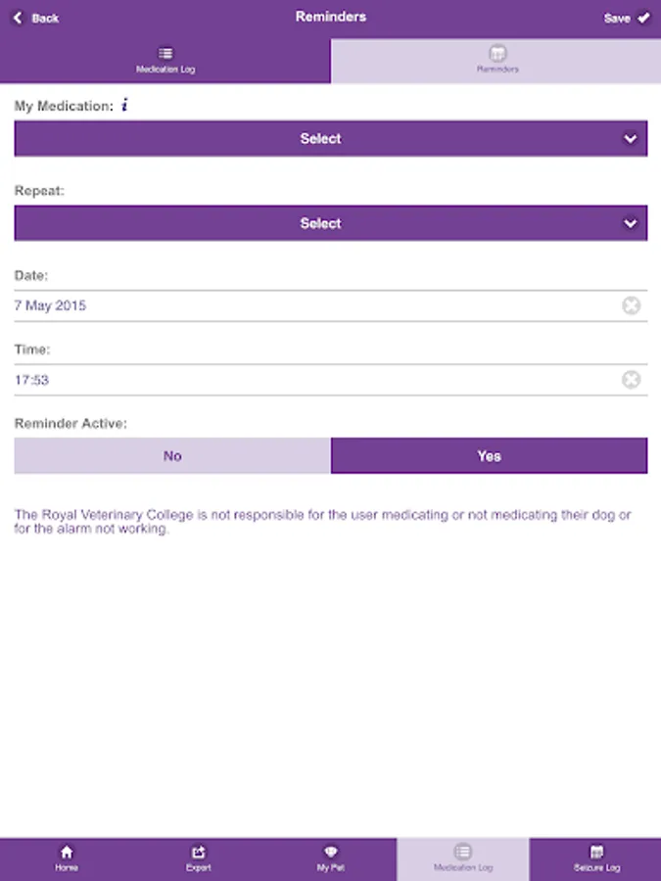The image size is (661, 881).
Task: Click the chevron arrow on Repeat dropdown
Action: [x=630, y=223]
